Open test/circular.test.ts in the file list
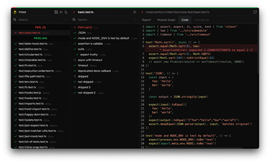The image size is (270, 163). (40, 54)
